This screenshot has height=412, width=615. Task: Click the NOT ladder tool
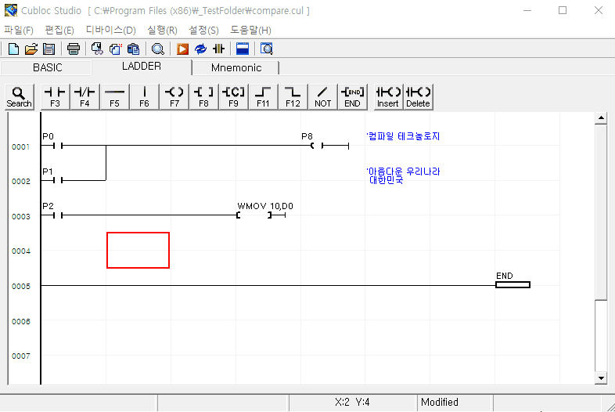322,96
